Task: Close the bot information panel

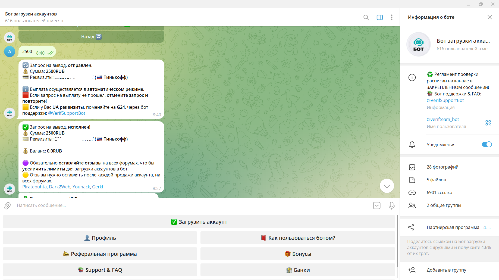Action: tap(489, 17)
